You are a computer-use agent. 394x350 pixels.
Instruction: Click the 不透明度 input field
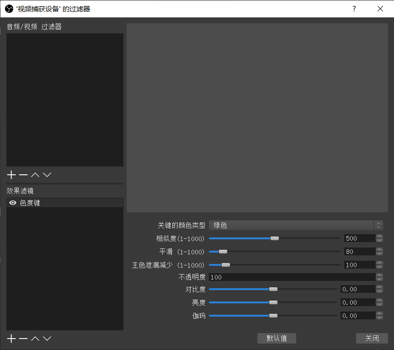pos(293,277)
